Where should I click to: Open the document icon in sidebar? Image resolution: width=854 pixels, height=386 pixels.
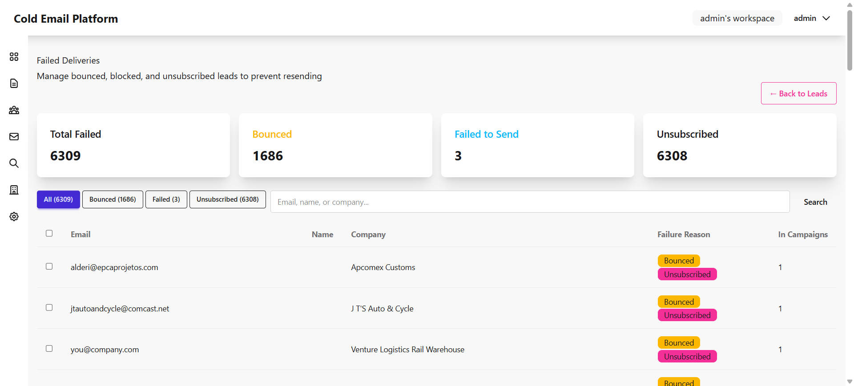click(x=14, y=84)
